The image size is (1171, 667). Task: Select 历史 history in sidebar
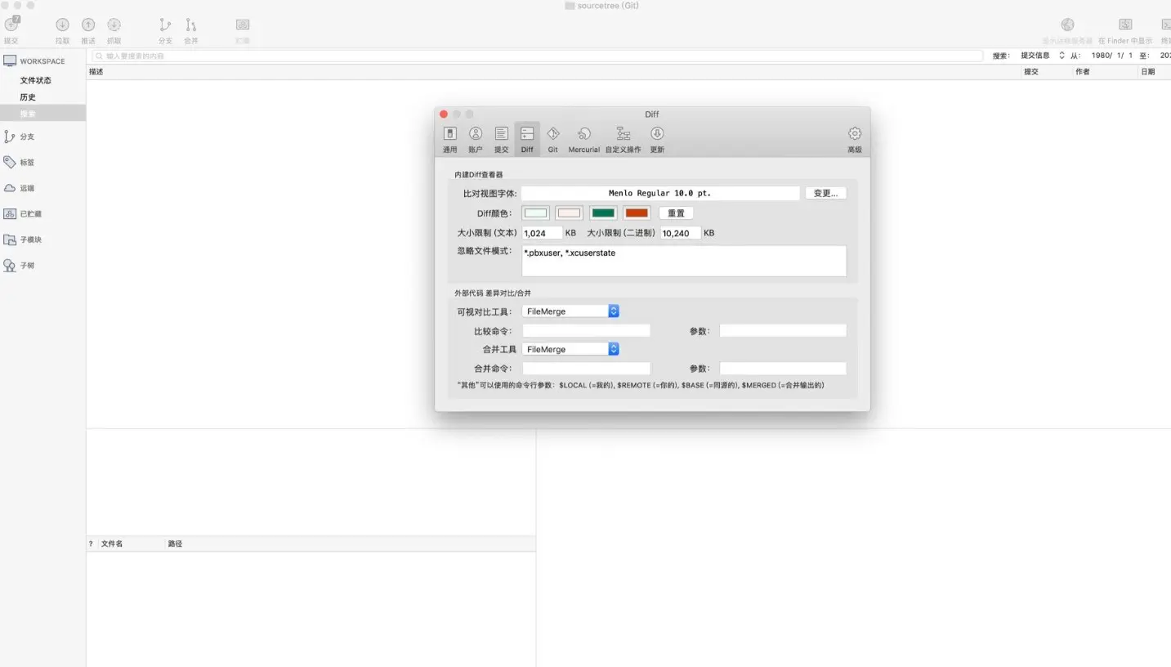[28, 97]
